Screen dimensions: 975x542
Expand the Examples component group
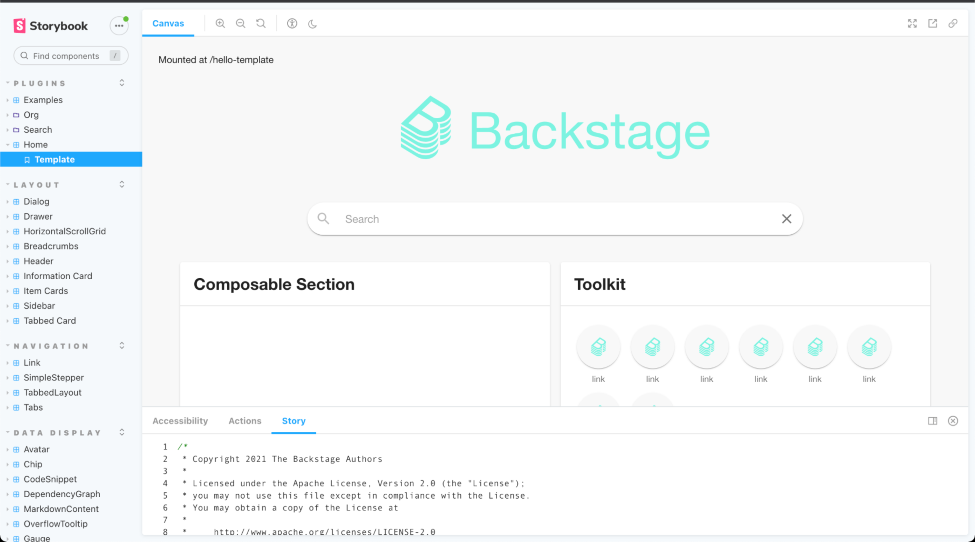coord(43,100)
